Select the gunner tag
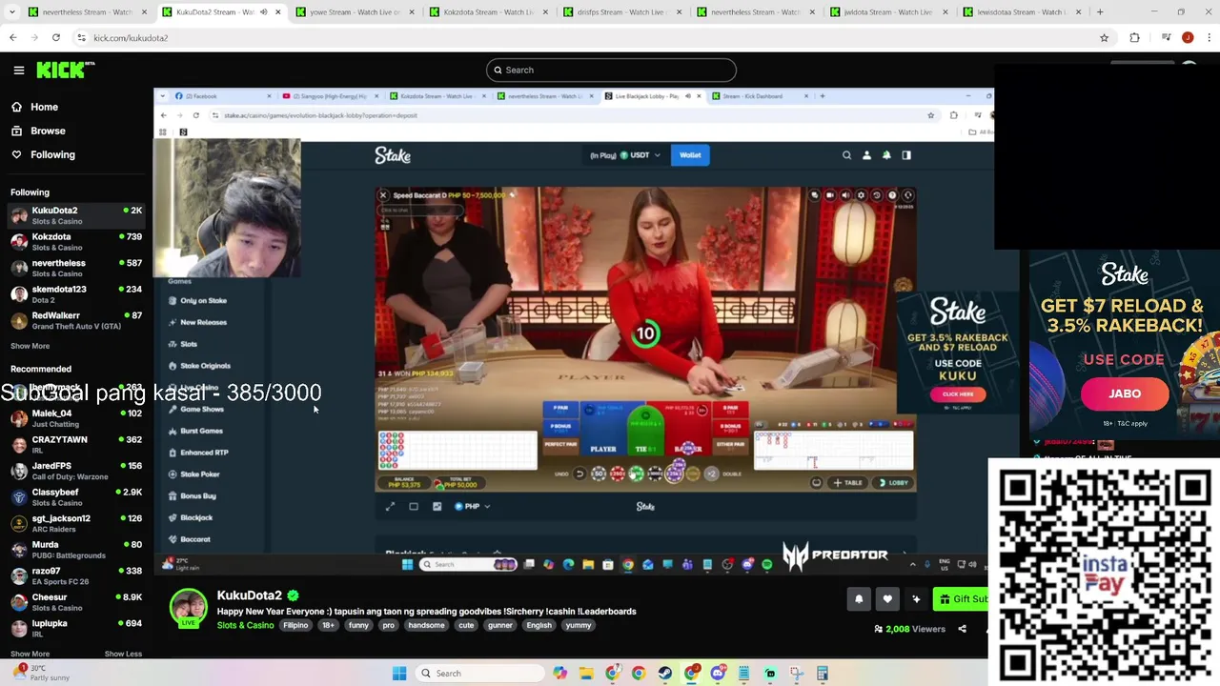Image resolution: width=1220 pixels, height=686 pixels. [x=500, y=625]
